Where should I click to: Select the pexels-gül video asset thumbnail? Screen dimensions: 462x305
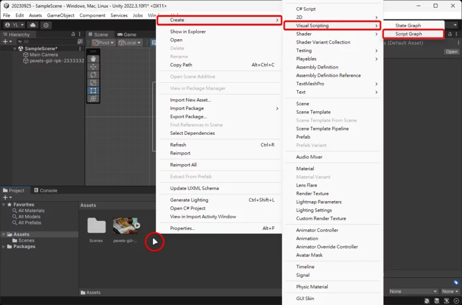125,226
